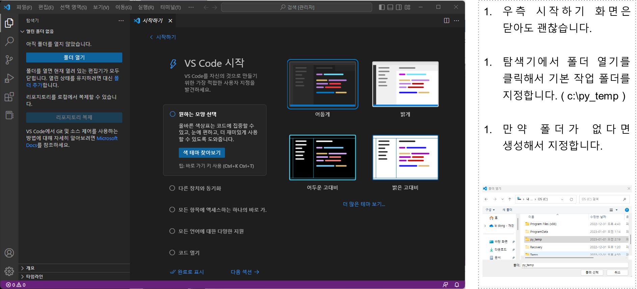Select 코드 열기 step

tap(185, 253)
